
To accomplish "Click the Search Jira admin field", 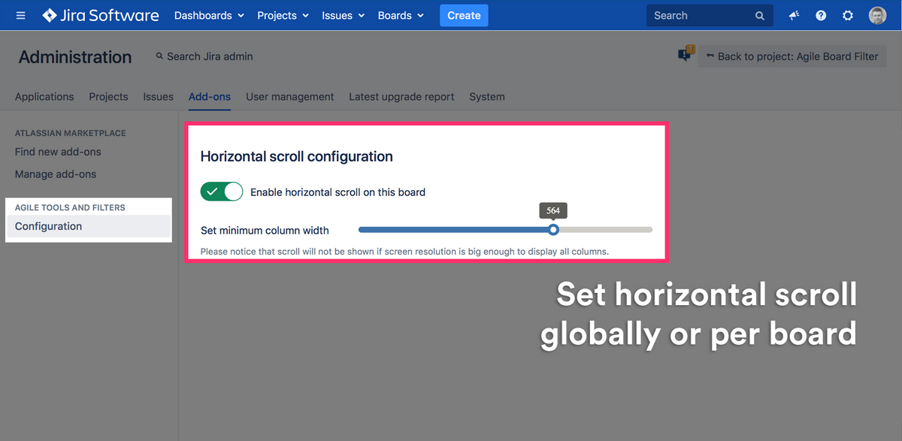I will click(x=209, y=56).
